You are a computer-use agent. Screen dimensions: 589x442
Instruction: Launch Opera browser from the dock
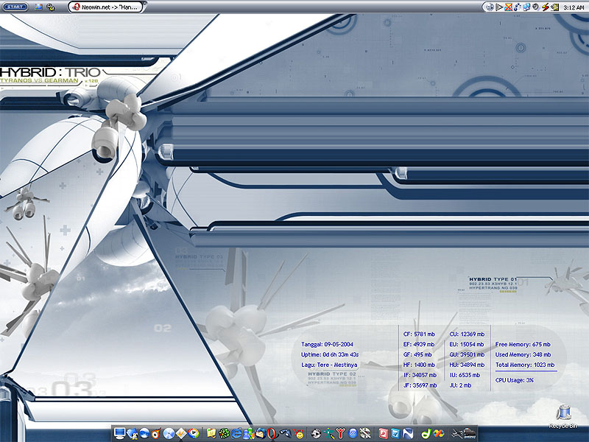pyautogui.click(x=270, y=433)
